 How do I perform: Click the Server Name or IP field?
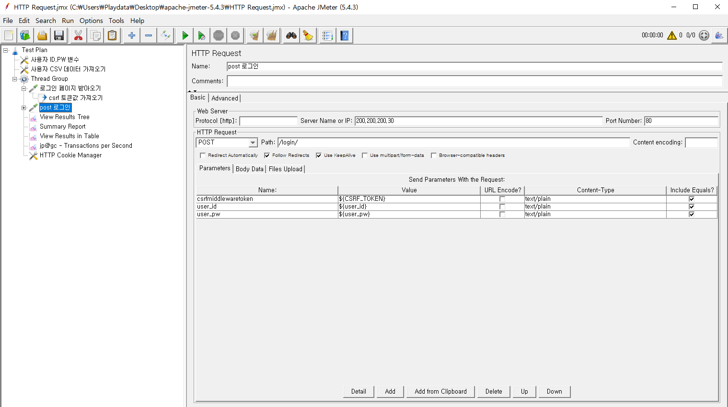(x=478, y=121)
